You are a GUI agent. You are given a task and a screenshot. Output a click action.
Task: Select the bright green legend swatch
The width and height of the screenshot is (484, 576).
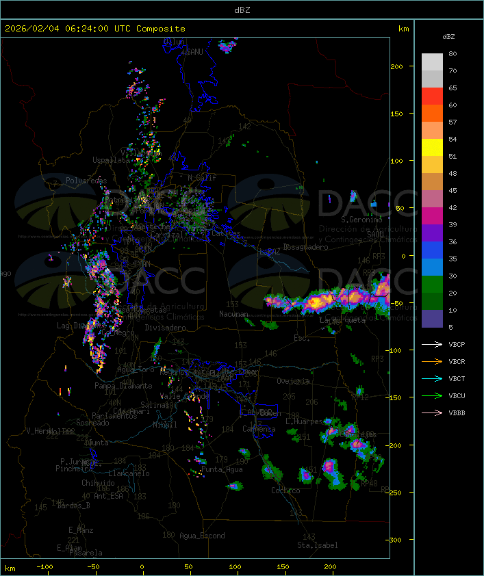point(432,285)
